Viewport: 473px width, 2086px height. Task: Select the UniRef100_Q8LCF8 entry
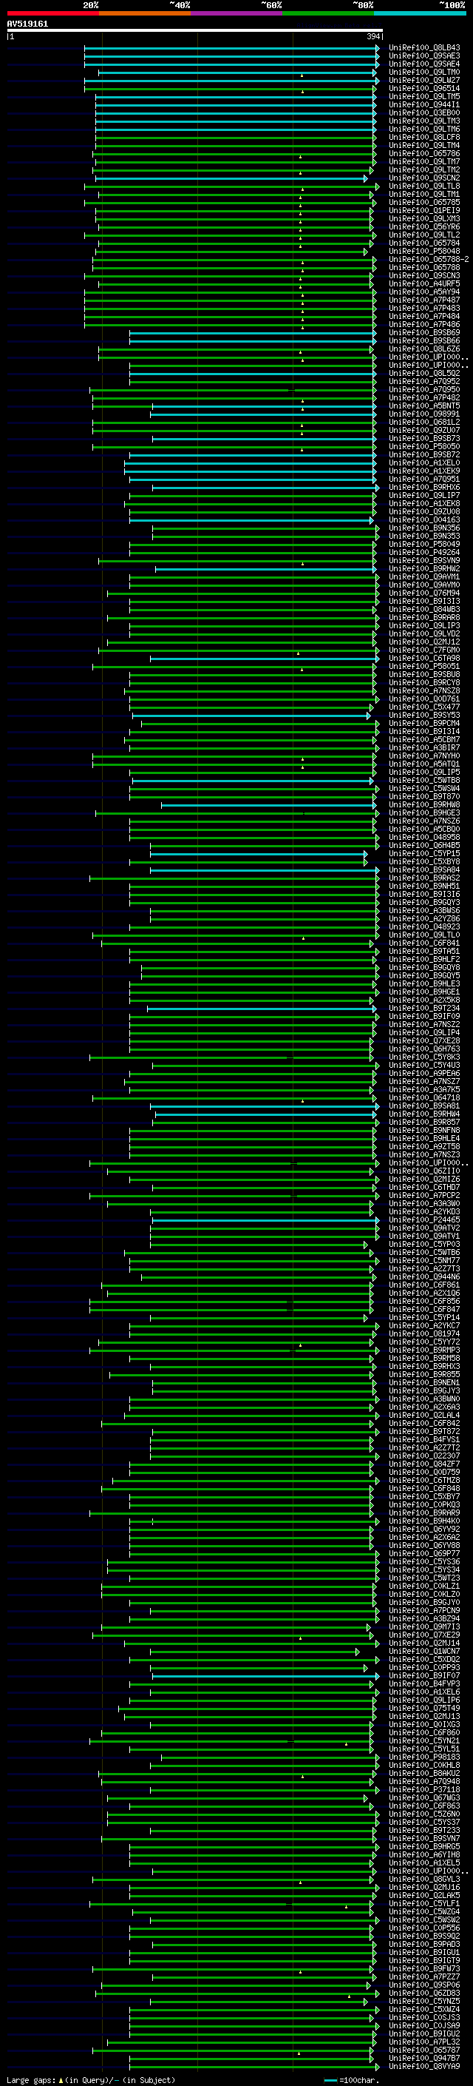coord(424,137)
